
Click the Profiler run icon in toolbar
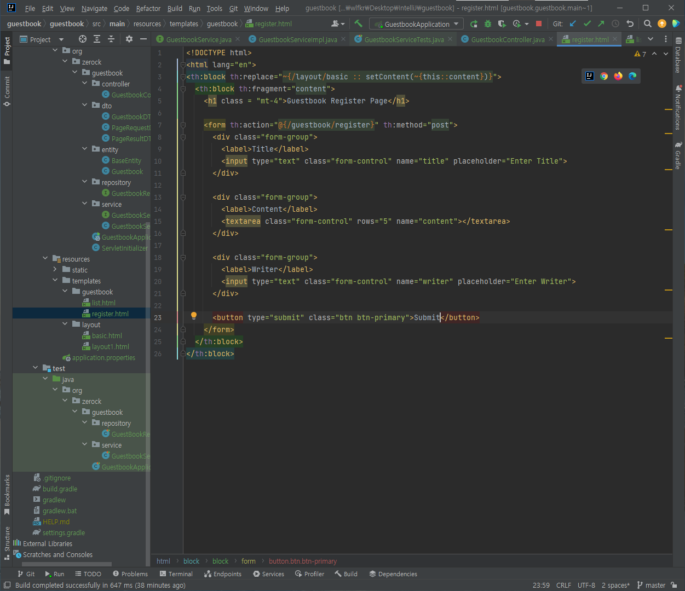pos(516,24)
